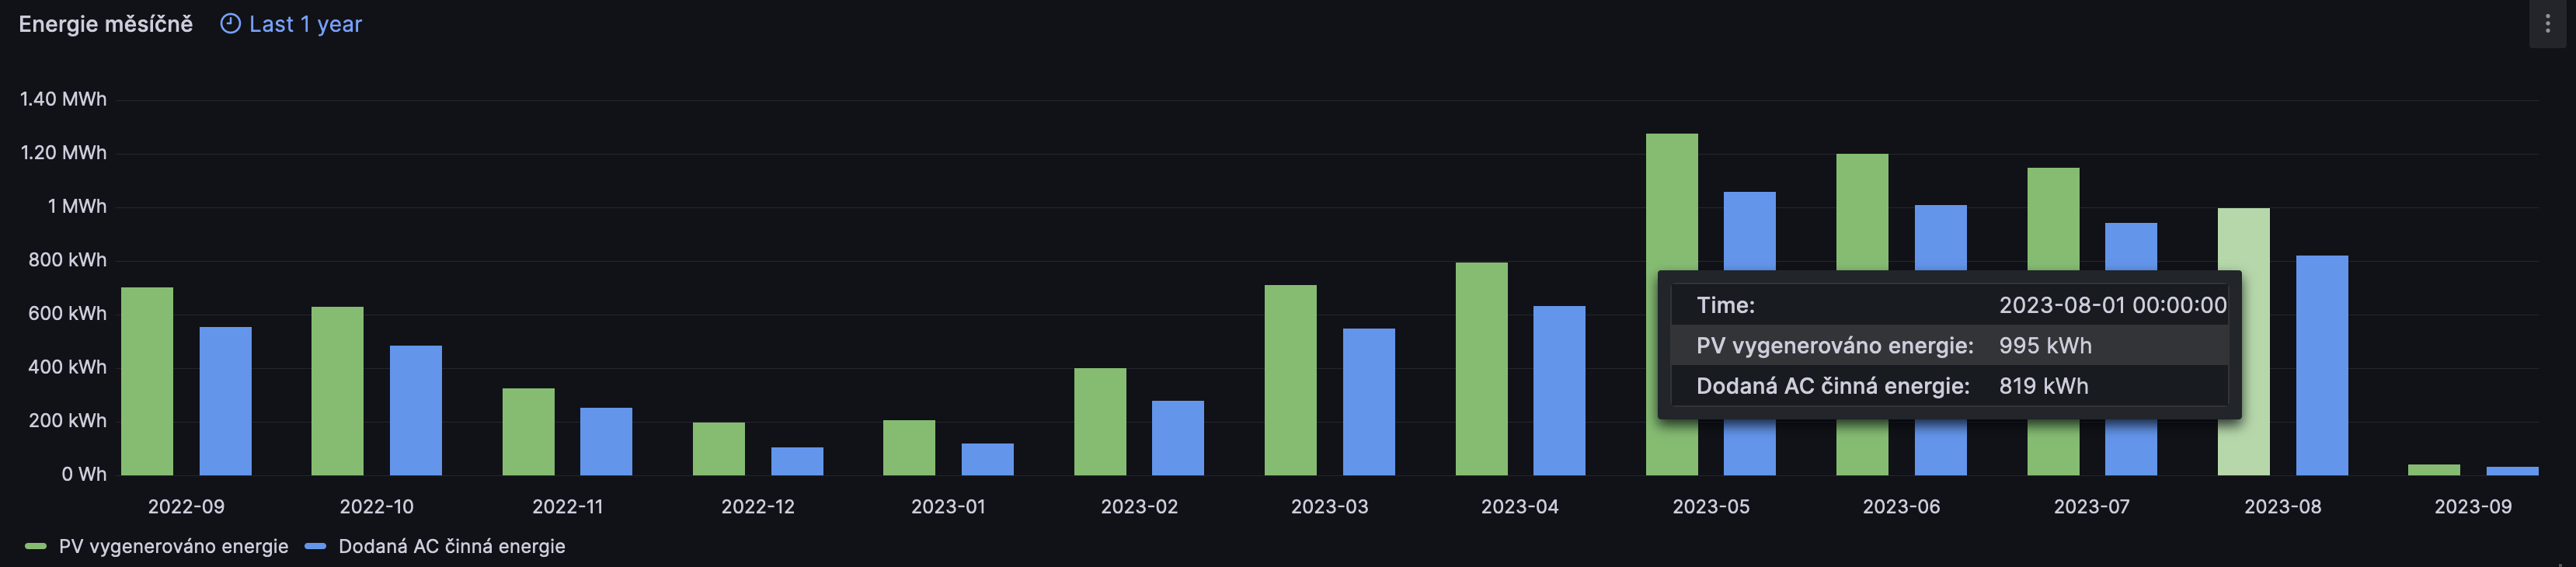This screenshot has height=567, width=2576.
Task: Select the blue AC bar for 2023-03
Action: [x=1369, y=402]
